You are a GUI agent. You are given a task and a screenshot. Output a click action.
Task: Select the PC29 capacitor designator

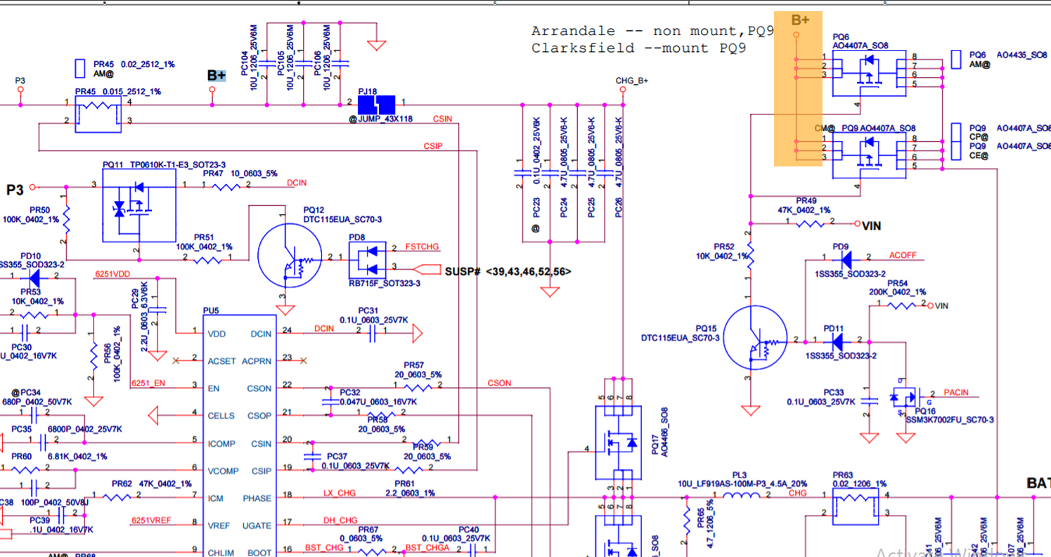click(x=134, y=299)
